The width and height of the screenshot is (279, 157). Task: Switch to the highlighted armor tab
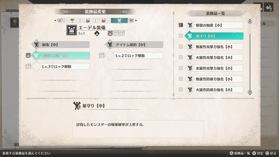pyautogui.click(x=119, y=20)
